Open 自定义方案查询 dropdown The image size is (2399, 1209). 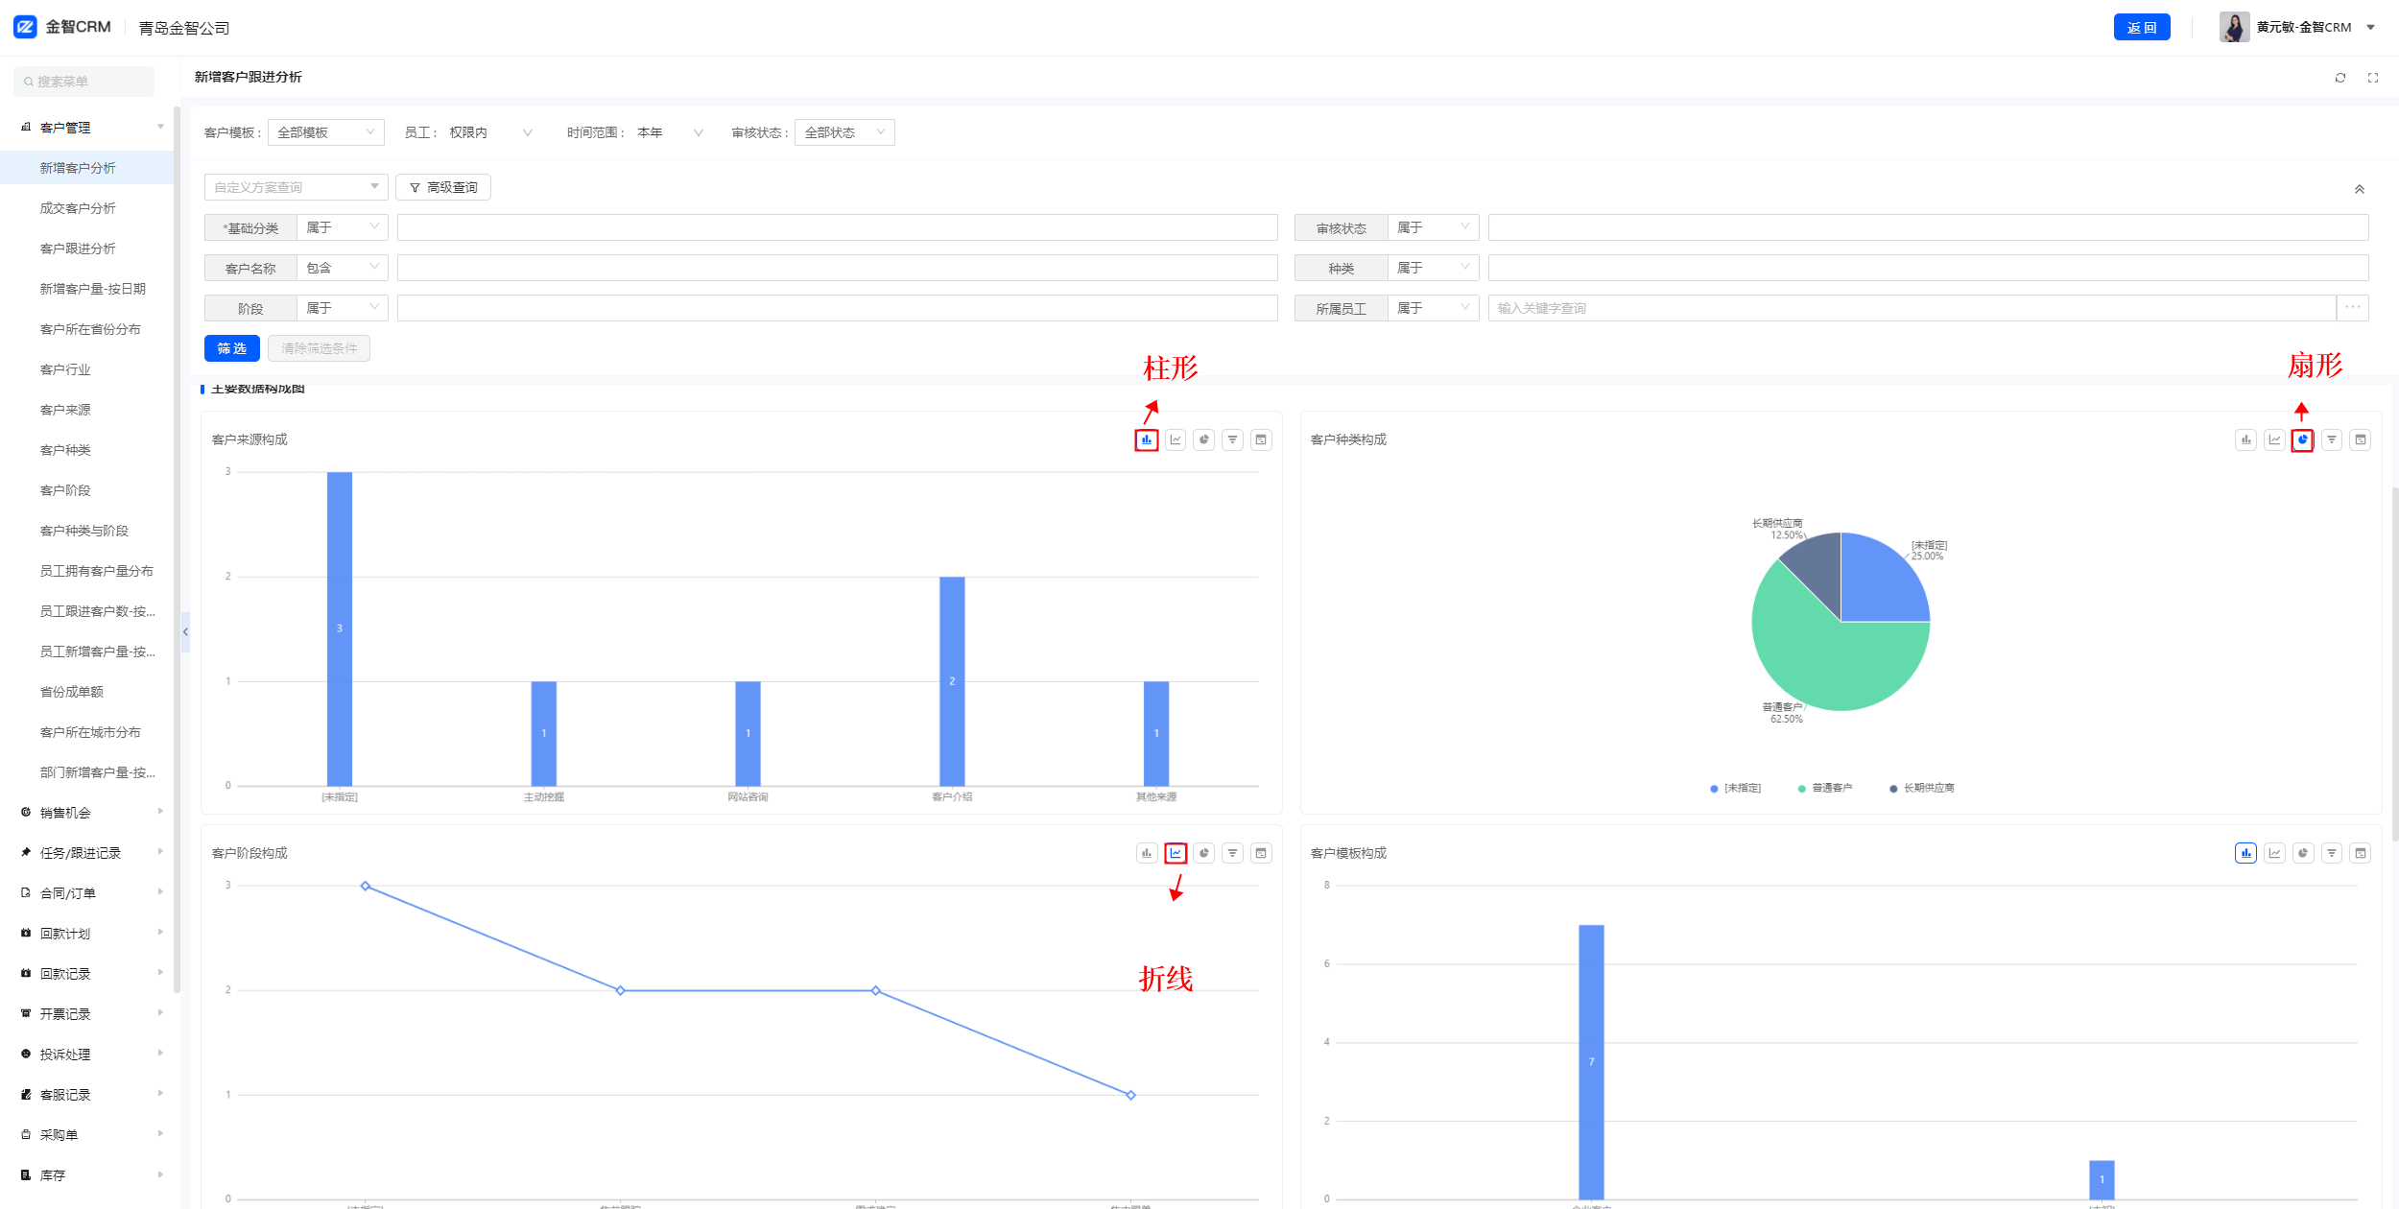[296, 187]
